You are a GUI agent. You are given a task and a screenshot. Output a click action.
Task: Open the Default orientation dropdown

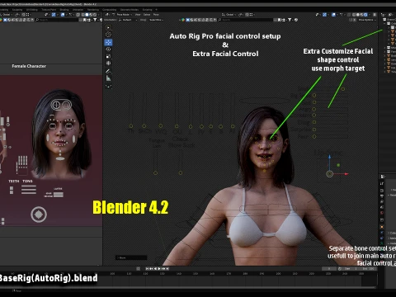click(x=128, y=20)
